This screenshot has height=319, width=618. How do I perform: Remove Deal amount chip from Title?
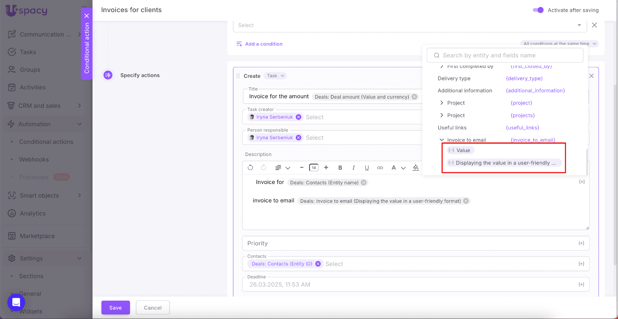[x=414, y=97]
